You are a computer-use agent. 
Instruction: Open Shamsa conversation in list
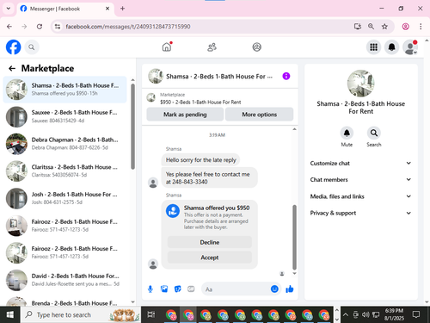click(64, 90)
